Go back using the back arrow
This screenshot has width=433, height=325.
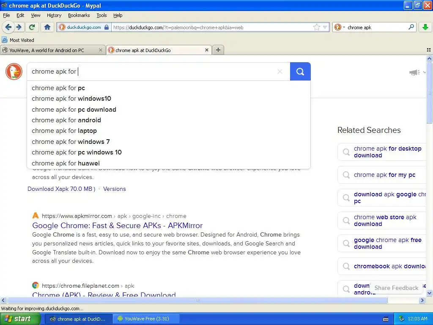coord(8,27)
